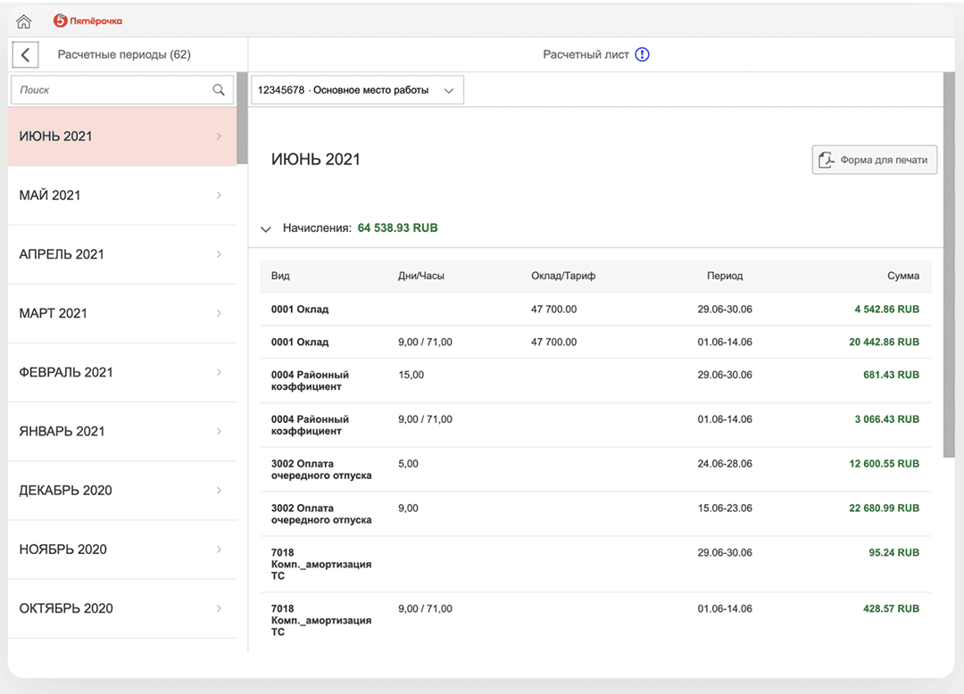964x694 pixels.
Task: Click the 3 066.43 RUB amount
Action: pos(886,419)
